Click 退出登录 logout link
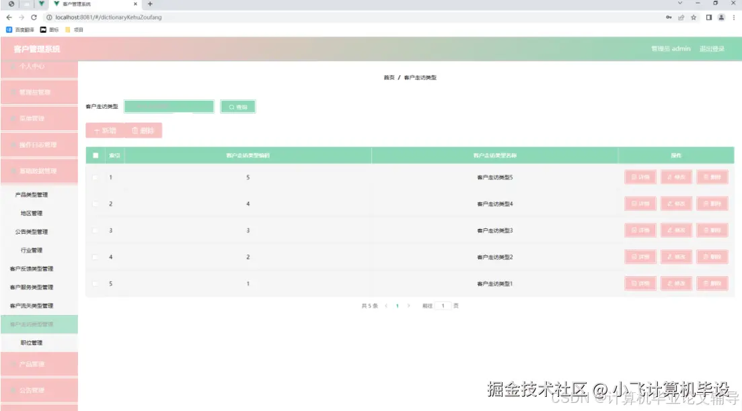 click(712, 48)
